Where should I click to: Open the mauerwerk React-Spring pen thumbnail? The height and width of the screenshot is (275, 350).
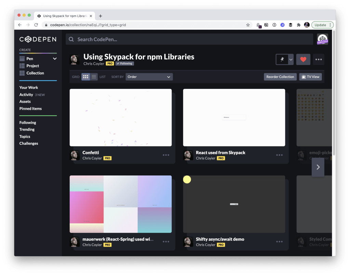[121, 204]
